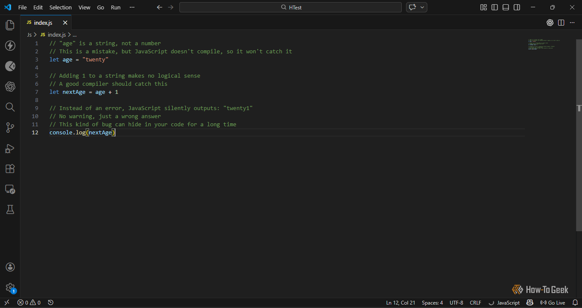
Task: Click line number 4 in the gutter
Action: [37, 67]
